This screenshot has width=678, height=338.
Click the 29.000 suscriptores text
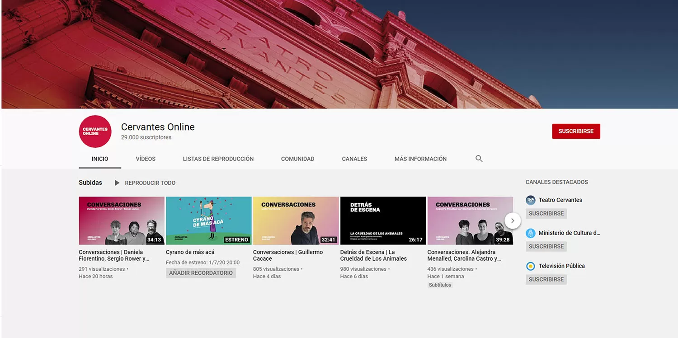[x=146, y=137]
